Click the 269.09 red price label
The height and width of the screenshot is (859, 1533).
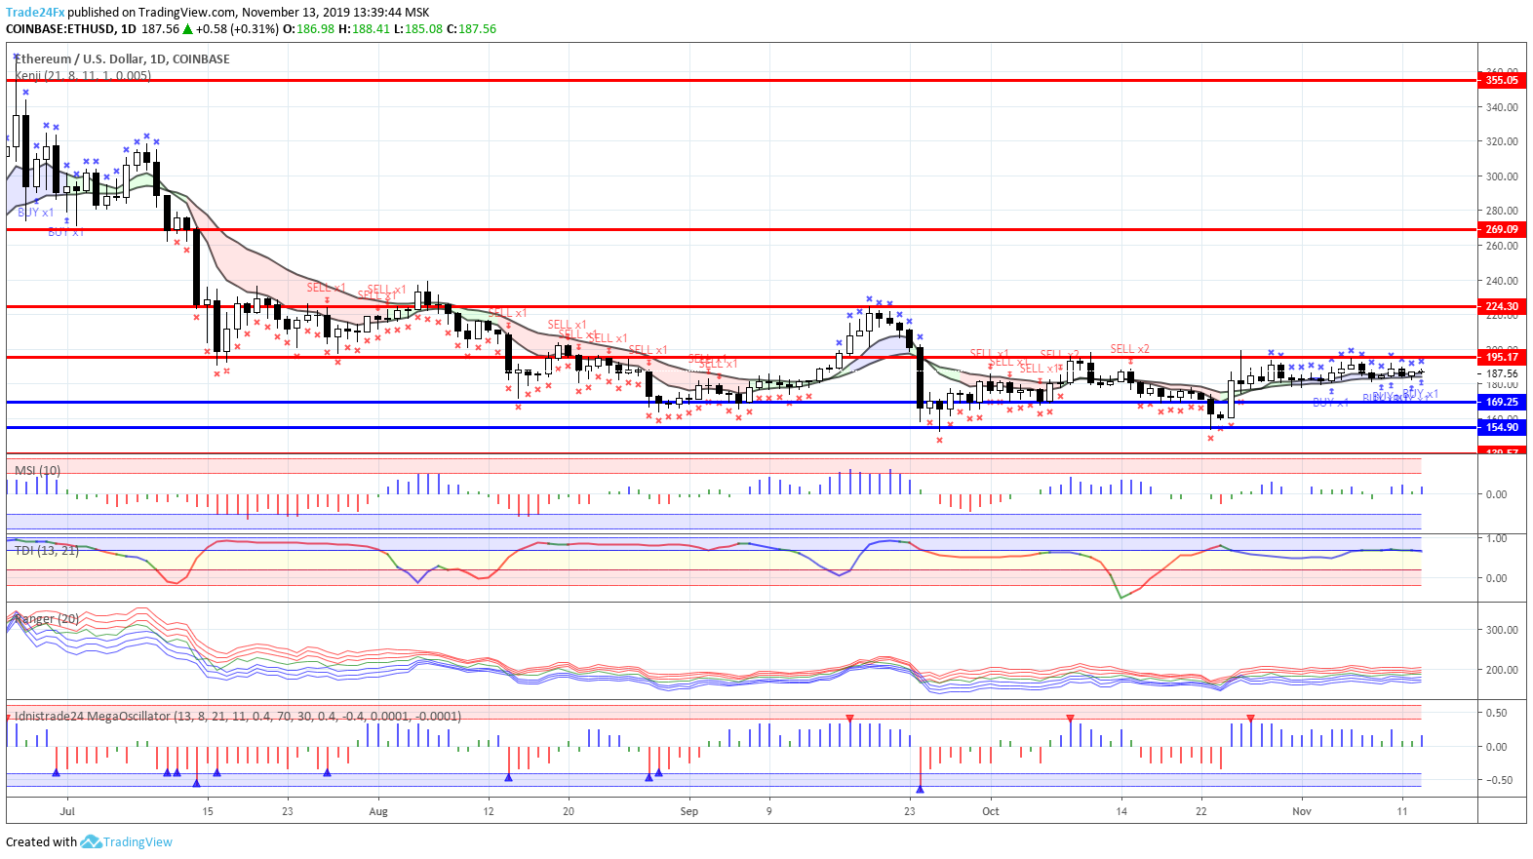click(x=1502, y=229)
